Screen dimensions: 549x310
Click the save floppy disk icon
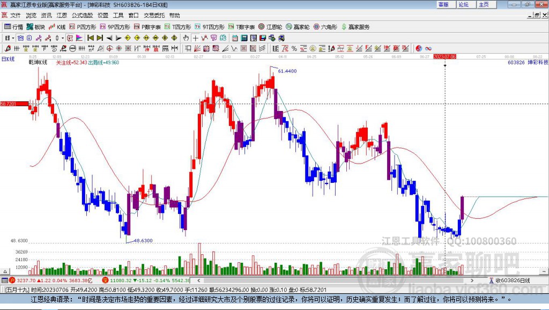click(x=263, y=38)
